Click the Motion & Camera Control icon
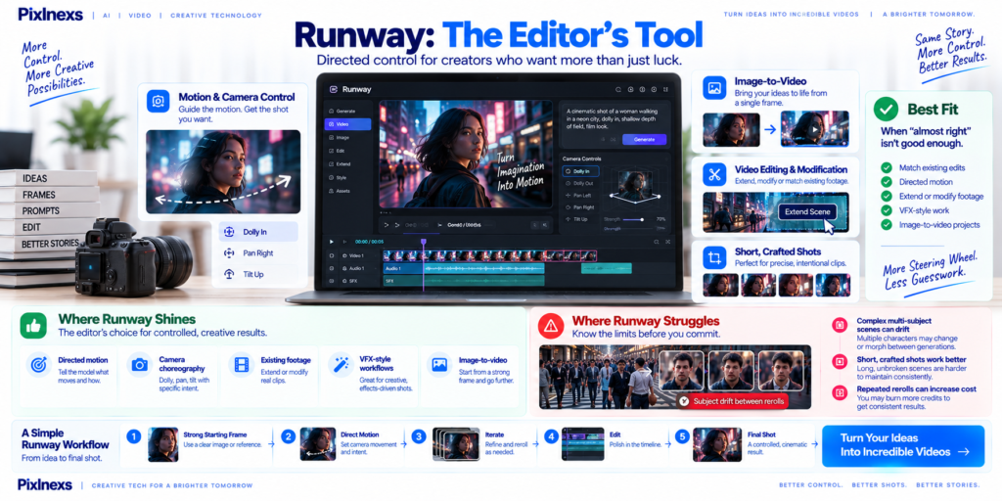 click(x=158, y=101)
